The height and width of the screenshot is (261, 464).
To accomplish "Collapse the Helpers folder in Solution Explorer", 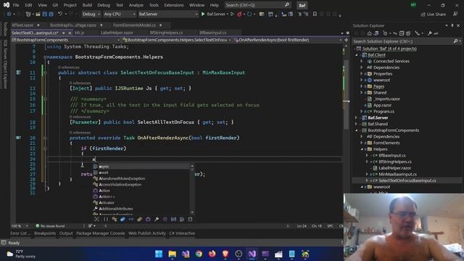I will 362,149.
